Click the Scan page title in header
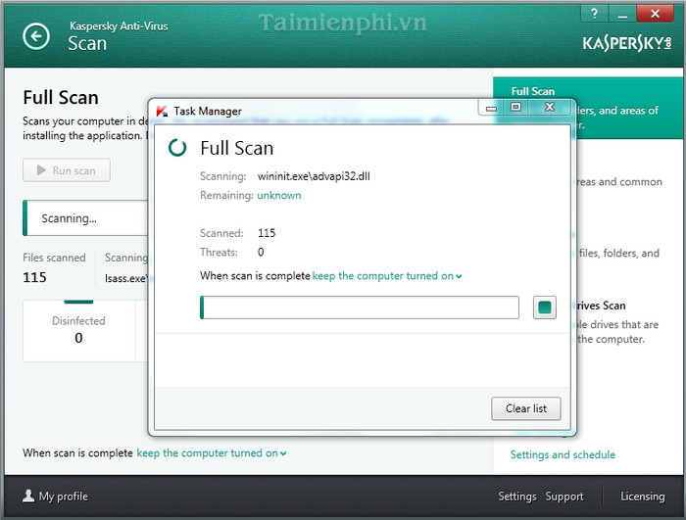The width and height of the screenshot is (686, 520). (87, 43)
